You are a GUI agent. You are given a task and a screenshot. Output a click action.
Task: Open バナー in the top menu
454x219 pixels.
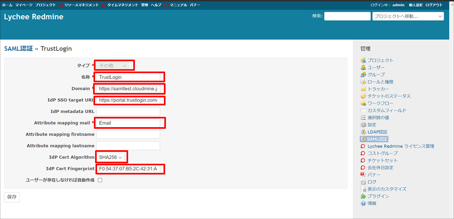click(195, 5)
